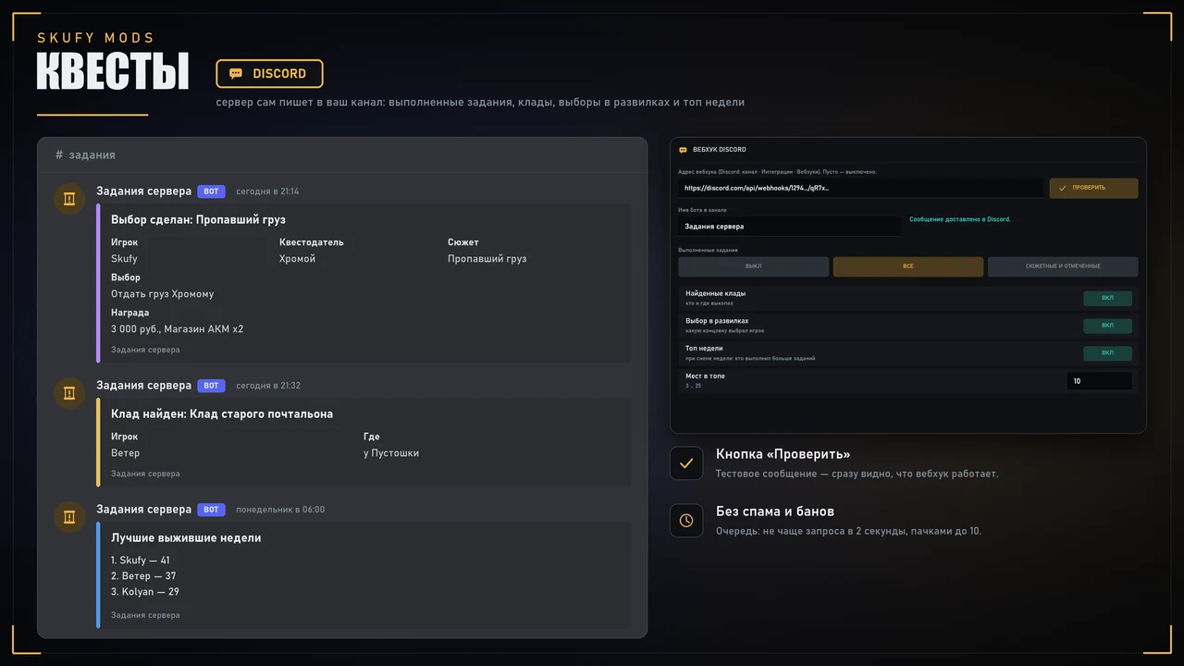
Task: Click the BOT badge on 21:32 message
Action: [x=211, y=386]
